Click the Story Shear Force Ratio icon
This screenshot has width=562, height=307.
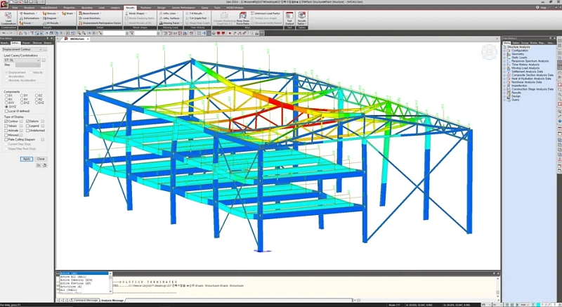click(243, 20)
